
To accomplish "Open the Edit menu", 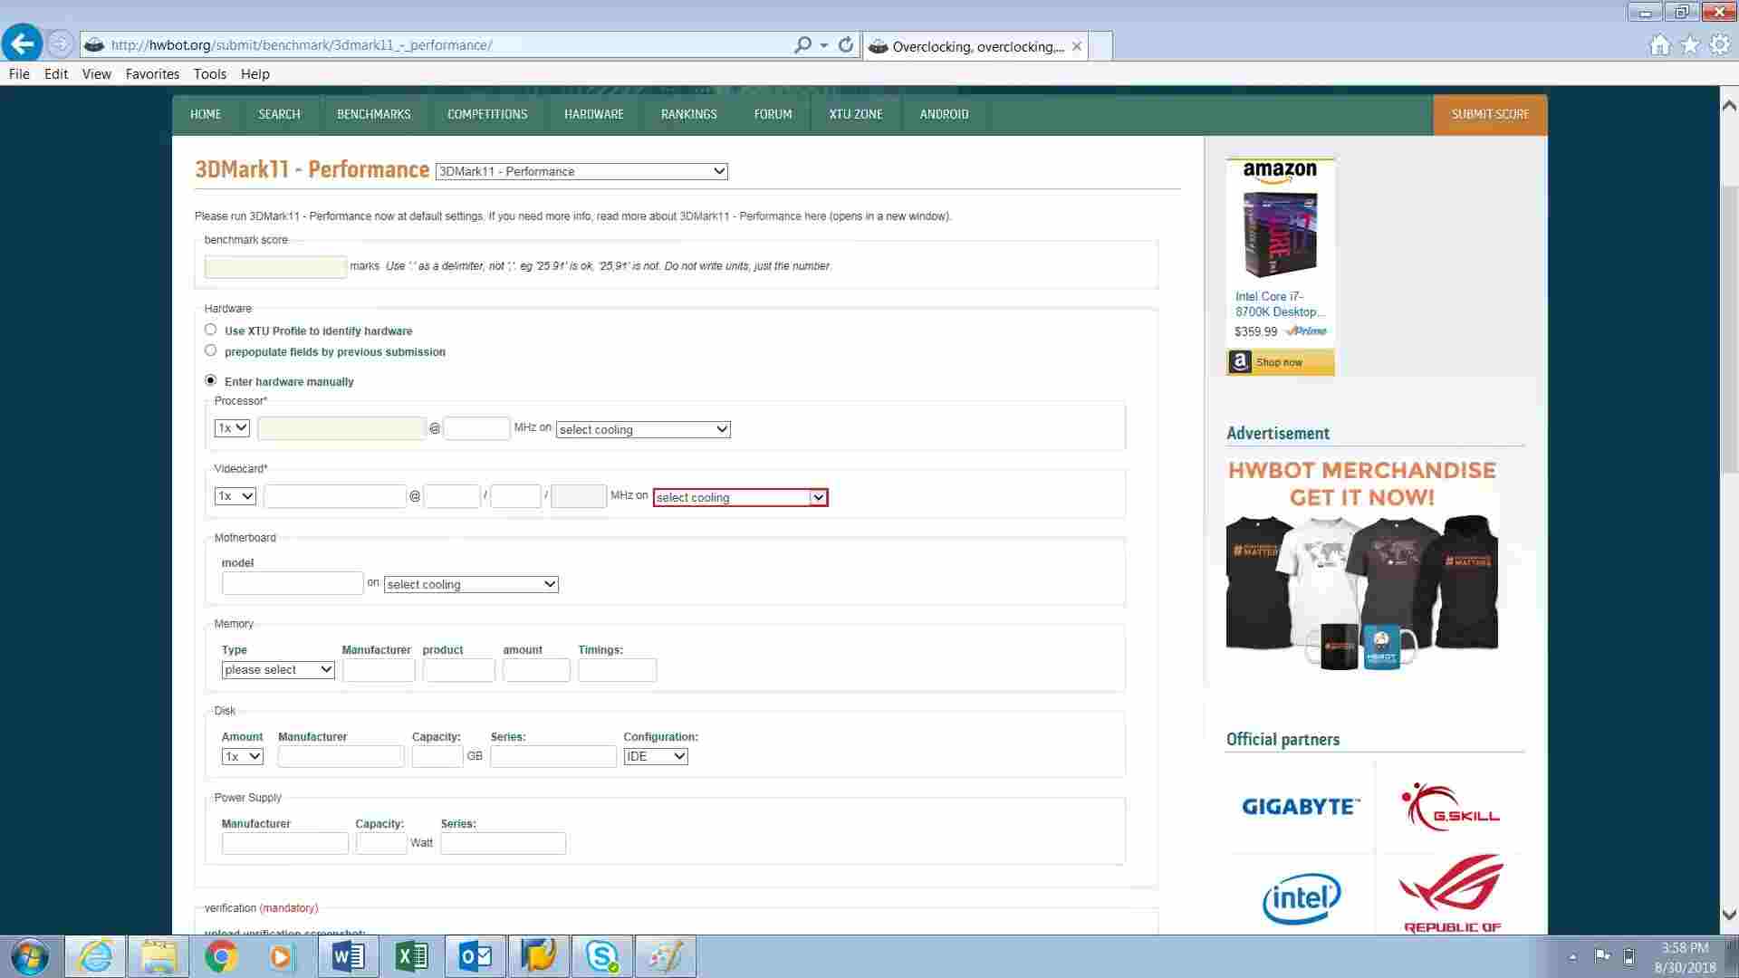I will (56, 74).
